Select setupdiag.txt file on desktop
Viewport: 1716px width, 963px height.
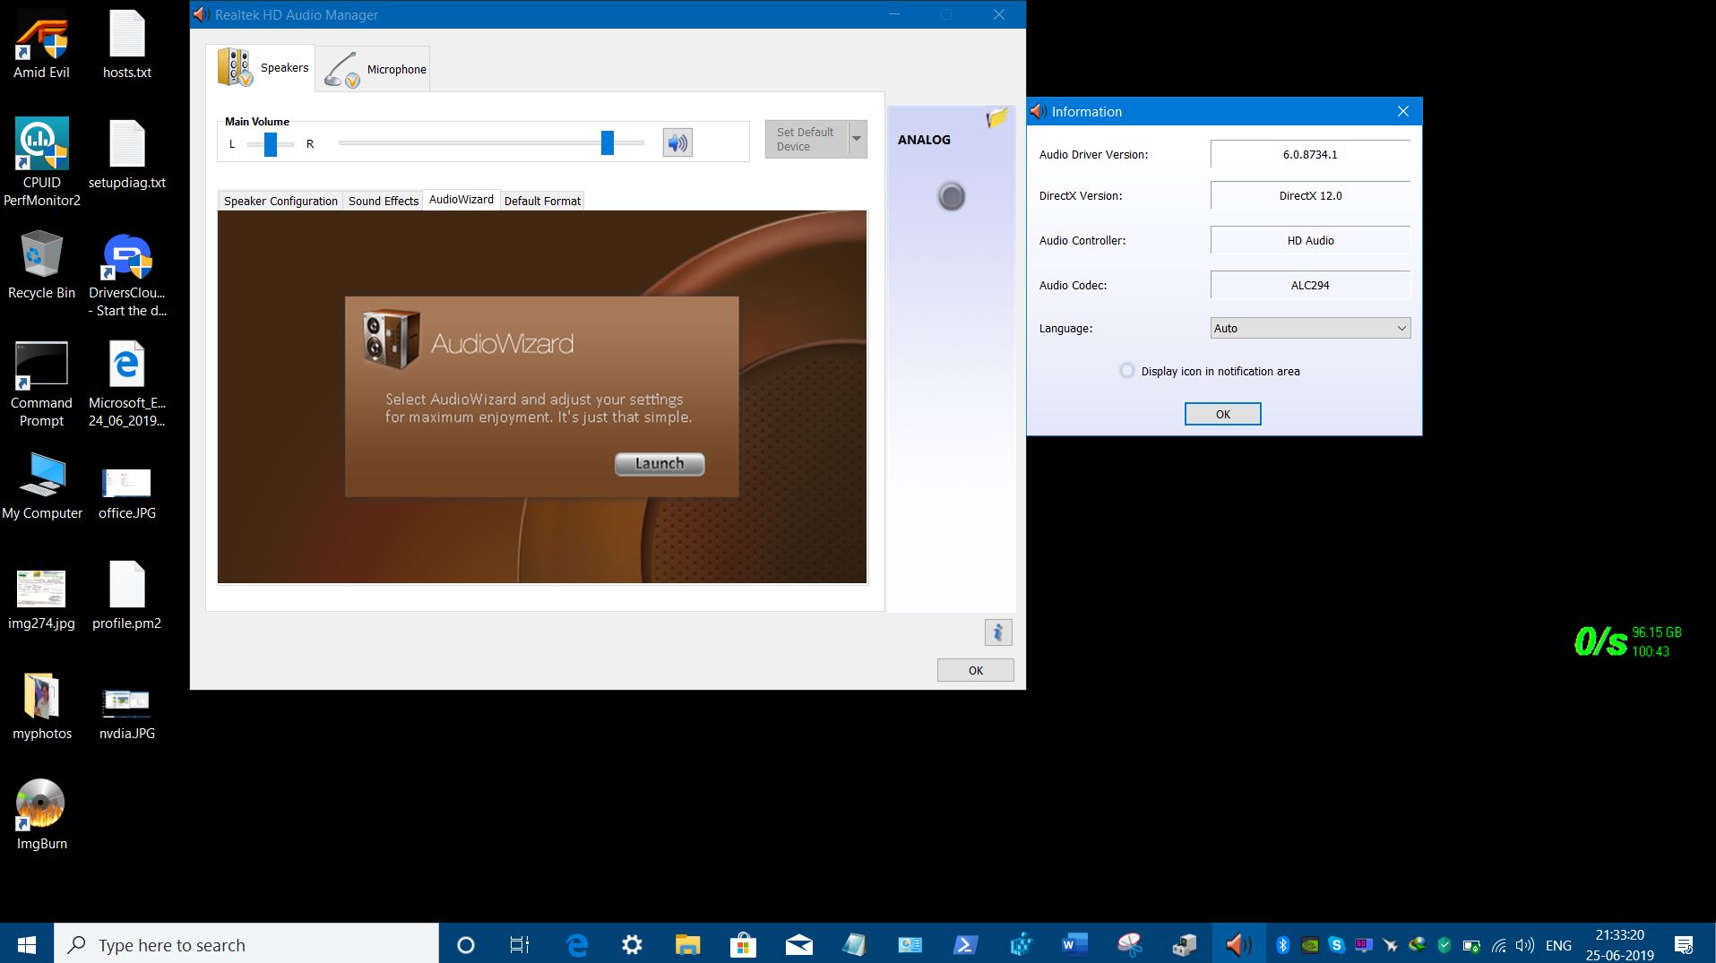click(127, 154)
